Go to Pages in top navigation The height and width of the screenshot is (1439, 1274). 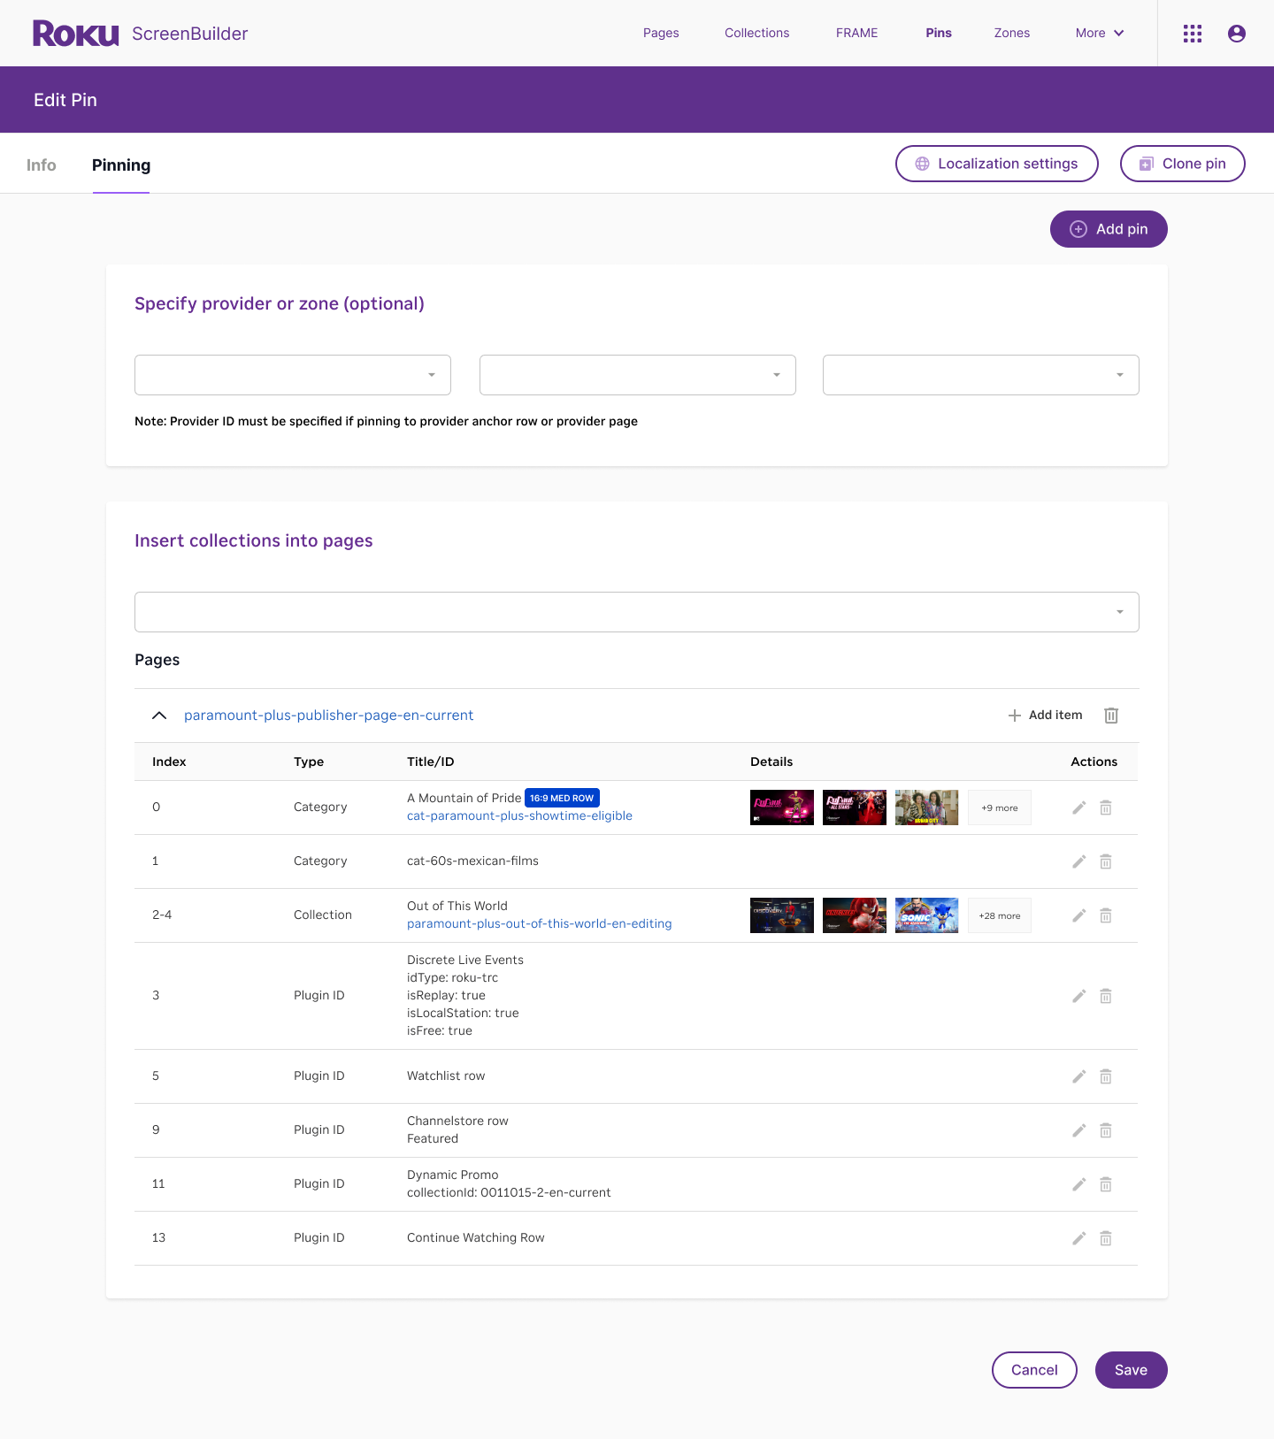pyautogui.click(x=661, y=33)
